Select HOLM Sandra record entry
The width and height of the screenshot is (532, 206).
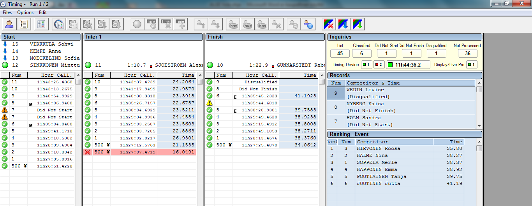tap(401, 121)
